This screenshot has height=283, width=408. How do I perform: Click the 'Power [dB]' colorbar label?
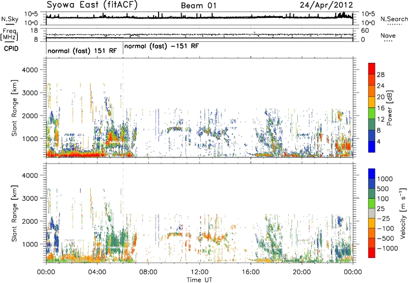click(x=390, y=108)
